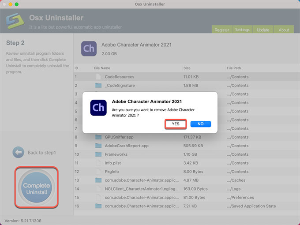Open the Update tab
This screenshot has height=225, width=300.
[263, 30]
